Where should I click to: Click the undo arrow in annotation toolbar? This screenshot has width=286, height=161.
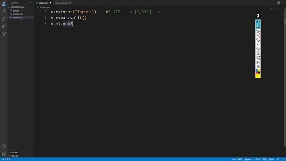pyautogui.click(x=258, y=49)
